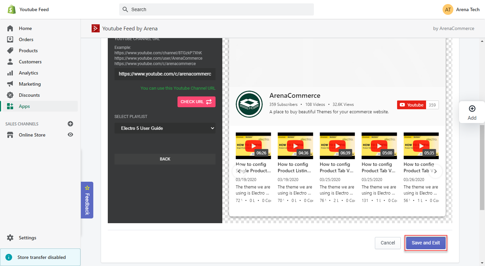Open Discounts in the sidebar menu
The height and width of the screenshot is (266, 485).
[x=29, y=95]
